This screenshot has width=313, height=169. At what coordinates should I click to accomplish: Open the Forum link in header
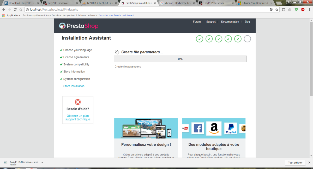click(197, 22)
